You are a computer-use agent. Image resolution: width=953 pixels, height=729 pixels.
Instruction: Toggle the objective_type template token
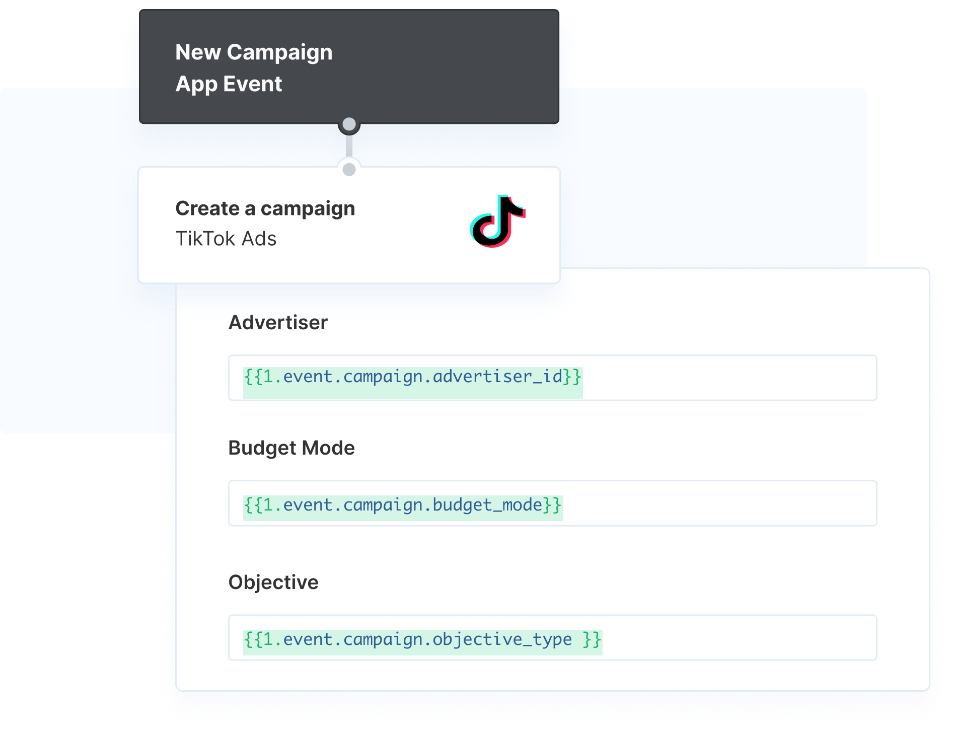pyautogui.click(x=422, y=639)
